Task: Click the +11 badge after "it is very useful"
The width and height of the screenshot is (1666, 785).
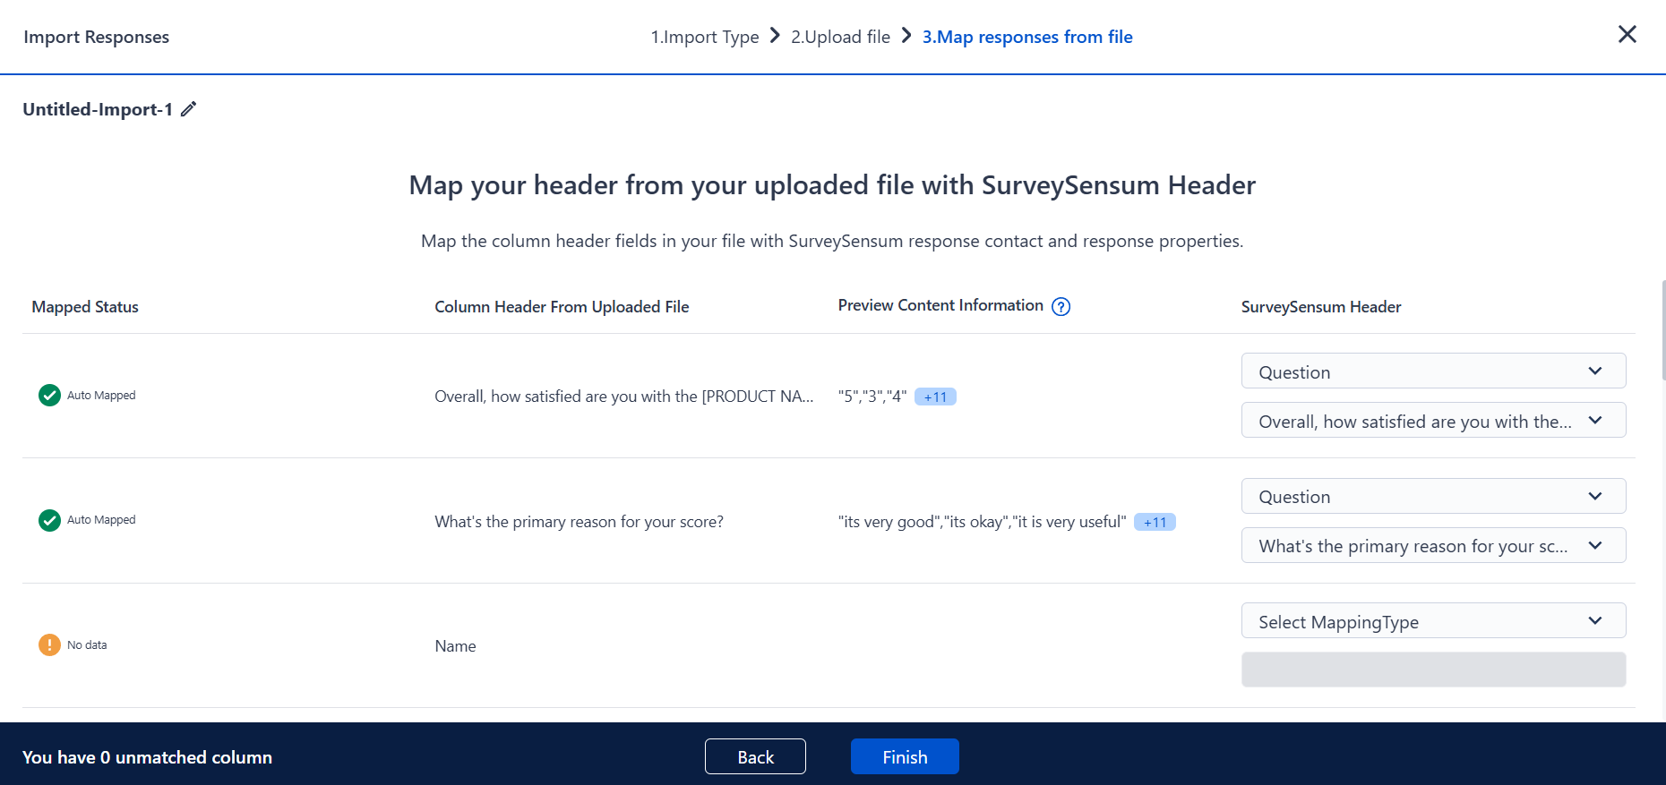Action: click(x=1155, y=522)
